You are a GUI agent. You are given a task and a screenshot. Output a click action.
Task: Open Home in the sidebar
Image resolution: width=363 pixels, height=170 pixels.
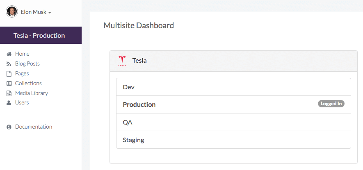pos(22,54)
